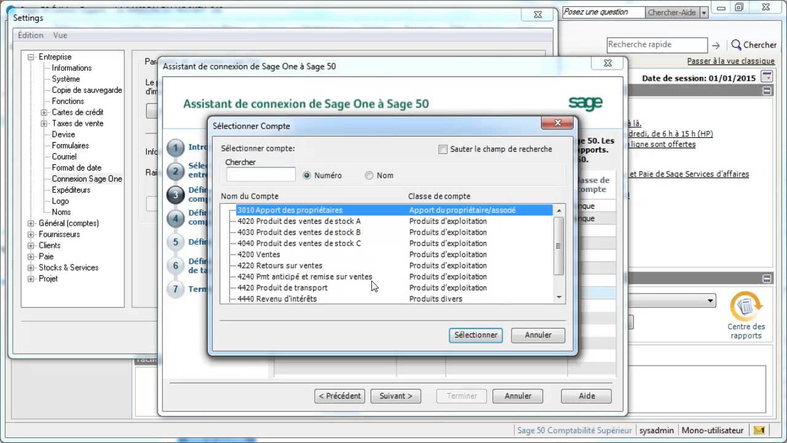Screen dimensions: 787x443
Task: Click the mail envelope icon in status bar
Action: [760, 431]
